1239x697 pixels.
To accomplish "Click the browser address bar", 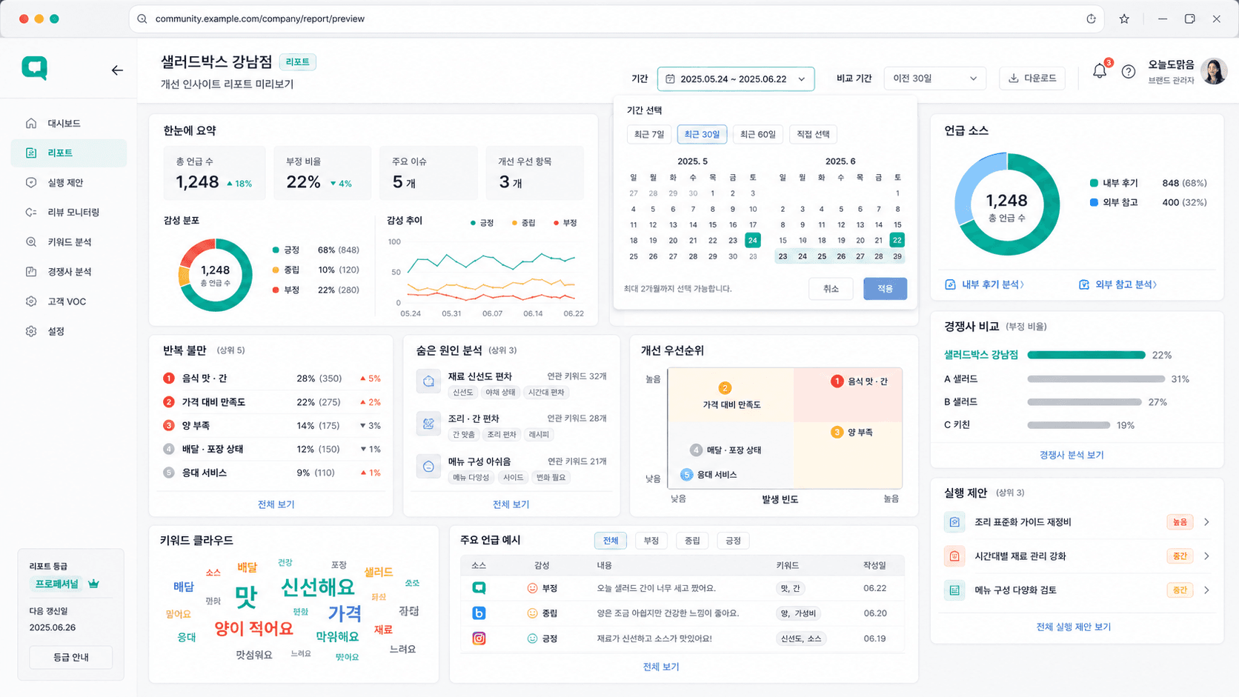I will (617, 19).
